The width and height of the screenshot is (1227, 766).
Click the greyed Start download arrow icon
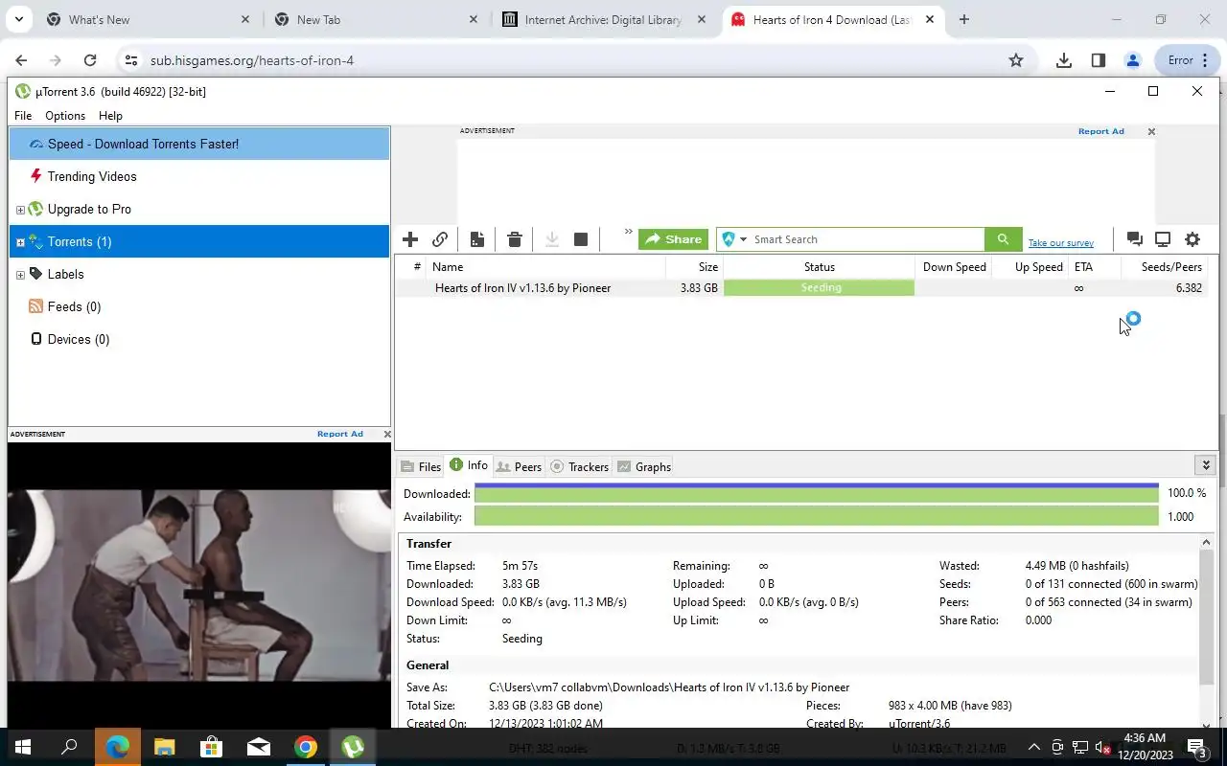(x=552, y=239)
